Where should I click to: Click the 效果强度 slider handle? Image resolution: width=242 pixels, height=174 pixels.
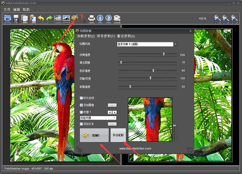pos(164,54)
